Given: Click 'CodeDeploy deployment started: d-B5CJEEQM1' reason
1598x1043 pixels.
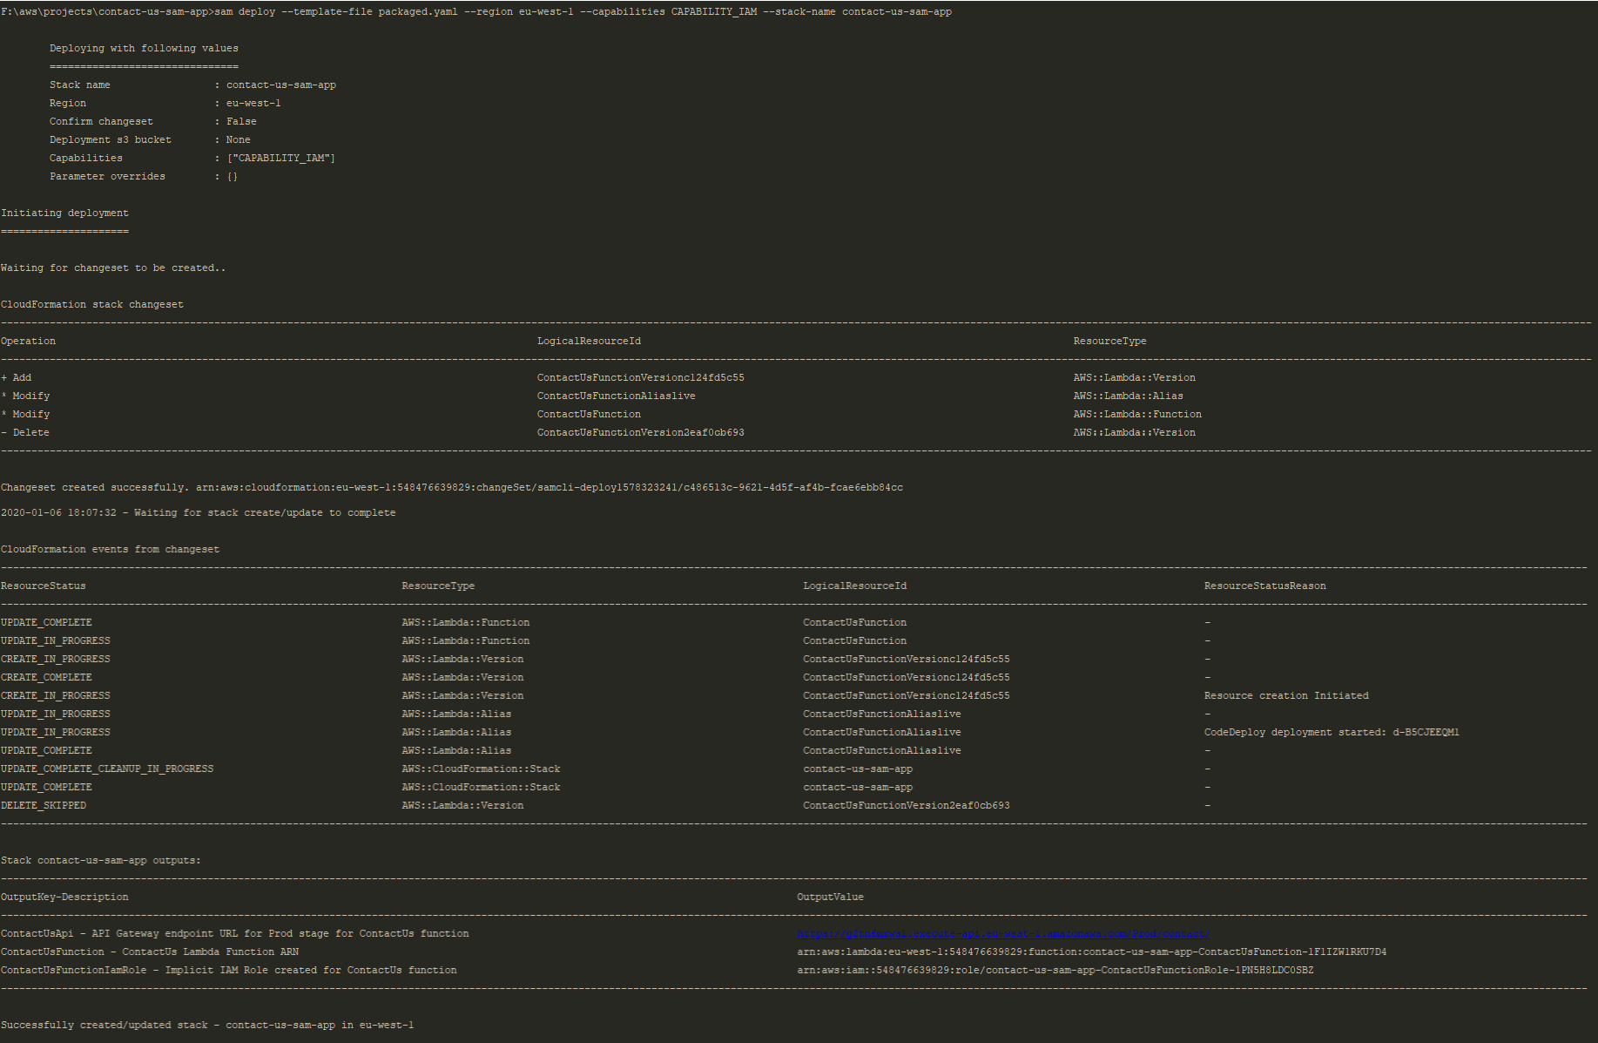Looking at the screenshot, I should [x=1332, y=733].
